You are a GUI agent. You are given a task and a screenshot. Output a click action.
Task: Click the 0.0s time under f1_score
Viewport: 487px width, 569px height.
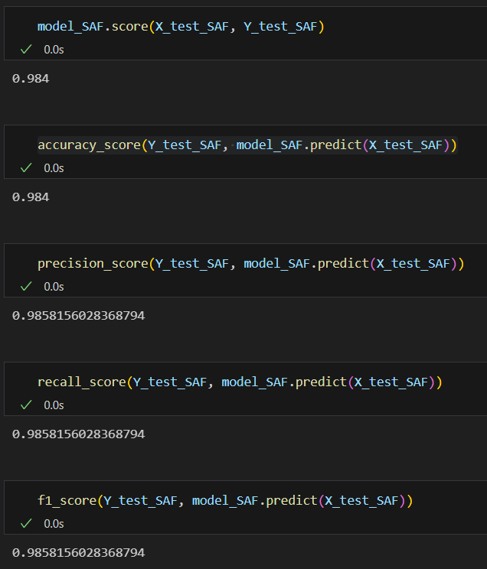click(x=54, y=524)
